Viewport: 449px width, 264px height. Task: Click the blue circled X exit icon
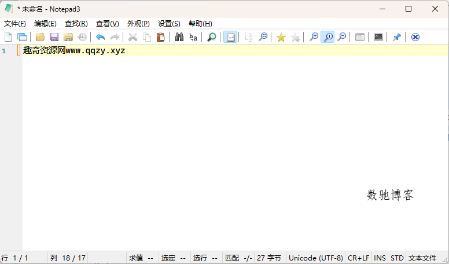click(x=415, y=37)
